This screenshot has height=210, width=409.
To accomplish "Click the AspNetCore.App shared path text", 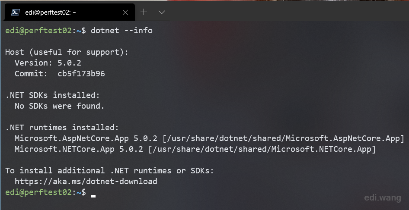I will point(283,138).
